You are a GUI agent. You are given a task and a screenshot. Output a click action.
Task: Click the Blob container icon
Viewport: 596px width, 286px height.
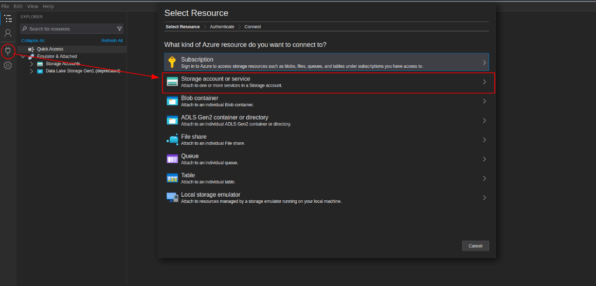[x=172, y=101]
